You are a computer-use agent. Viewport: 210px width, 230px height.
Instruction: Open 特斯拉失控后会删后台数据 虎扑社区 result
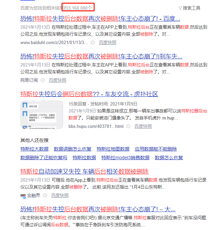(89, 94)
